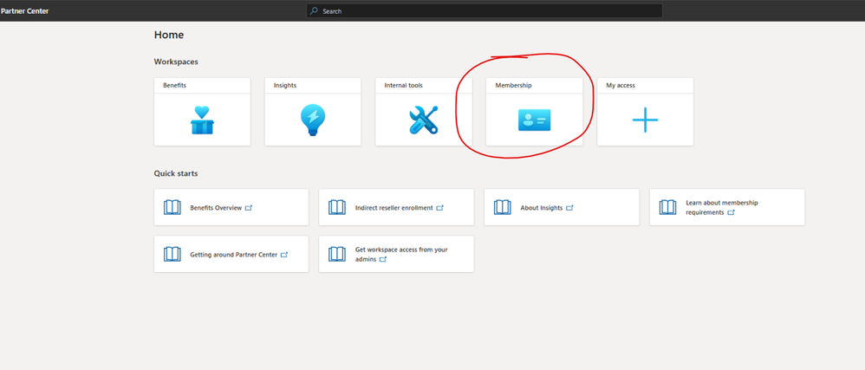Click book icon beside Learn about membership requirements

(667, 207)
